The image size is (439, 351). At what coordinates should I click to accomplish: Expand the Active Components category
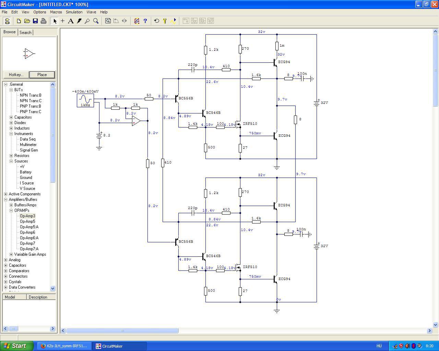pyautogui.click(x=6, y=194)
